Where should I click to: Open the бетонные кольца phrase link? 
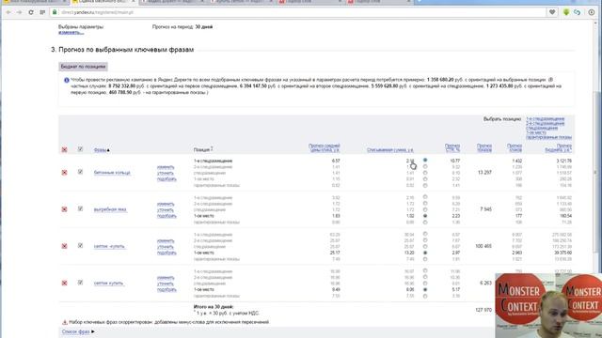pos(112,173)
